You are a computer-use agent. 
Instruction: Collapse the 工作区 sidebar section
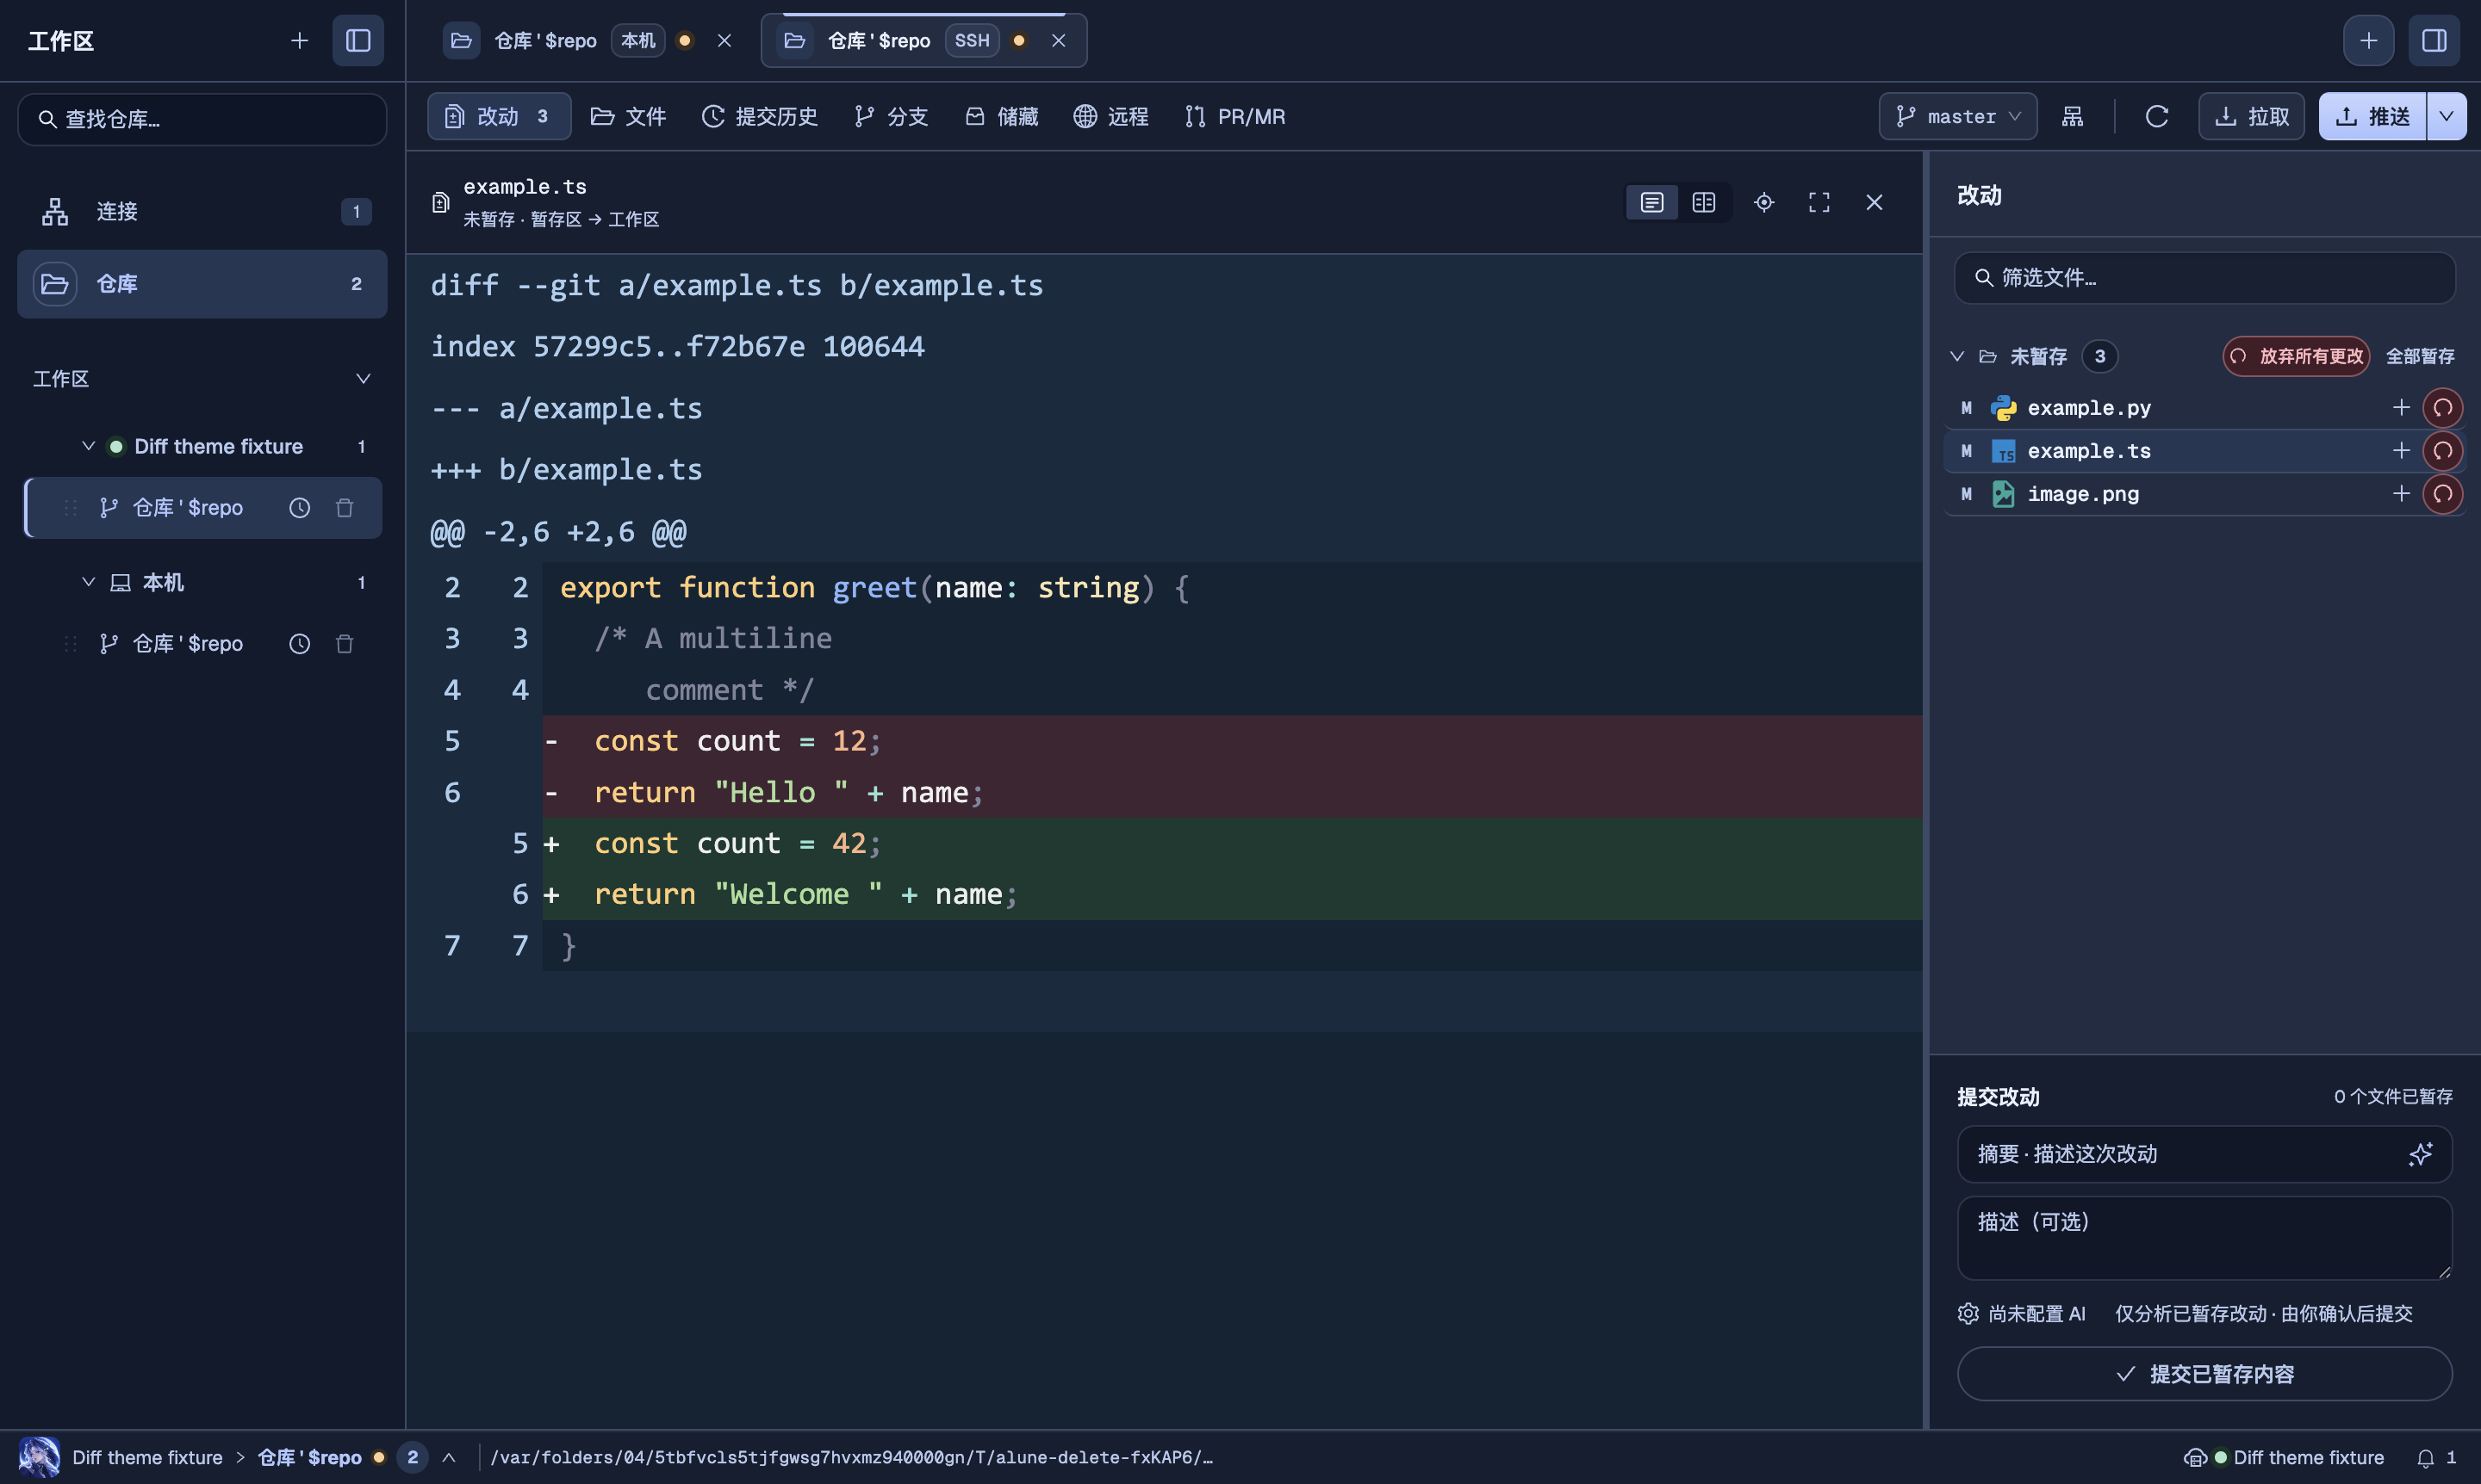pyautogui.click(x=364, y=379)
